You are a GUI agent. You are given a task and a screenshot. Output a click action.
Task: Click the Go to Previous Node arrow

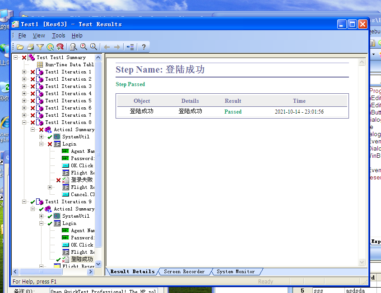point(107,47)
